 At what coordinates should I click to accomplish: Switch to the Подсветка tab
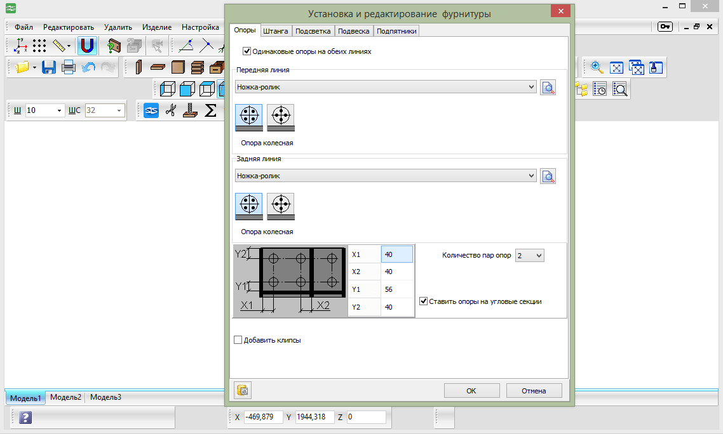click(x=313, y=31)
